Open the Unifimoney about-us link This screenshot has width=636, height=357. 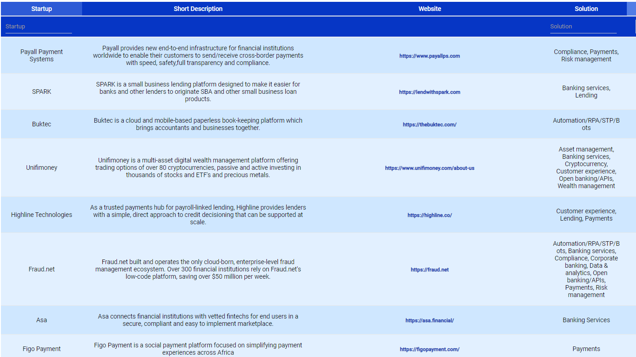[x=429, y=168]
